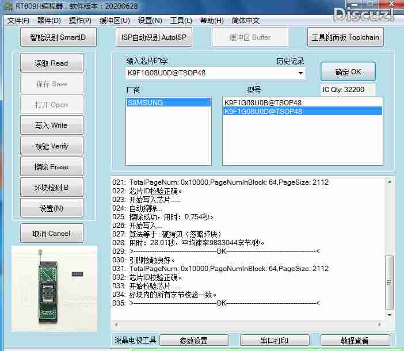Open the 文件(F) menu
The height and width of the screenshot is (351, 404).
18,21
